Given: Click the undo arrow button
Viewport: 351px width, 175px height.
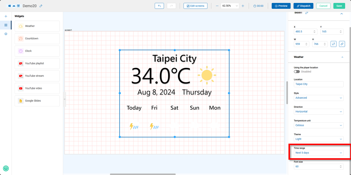Looking at the screenshot, I should point(159,6).
